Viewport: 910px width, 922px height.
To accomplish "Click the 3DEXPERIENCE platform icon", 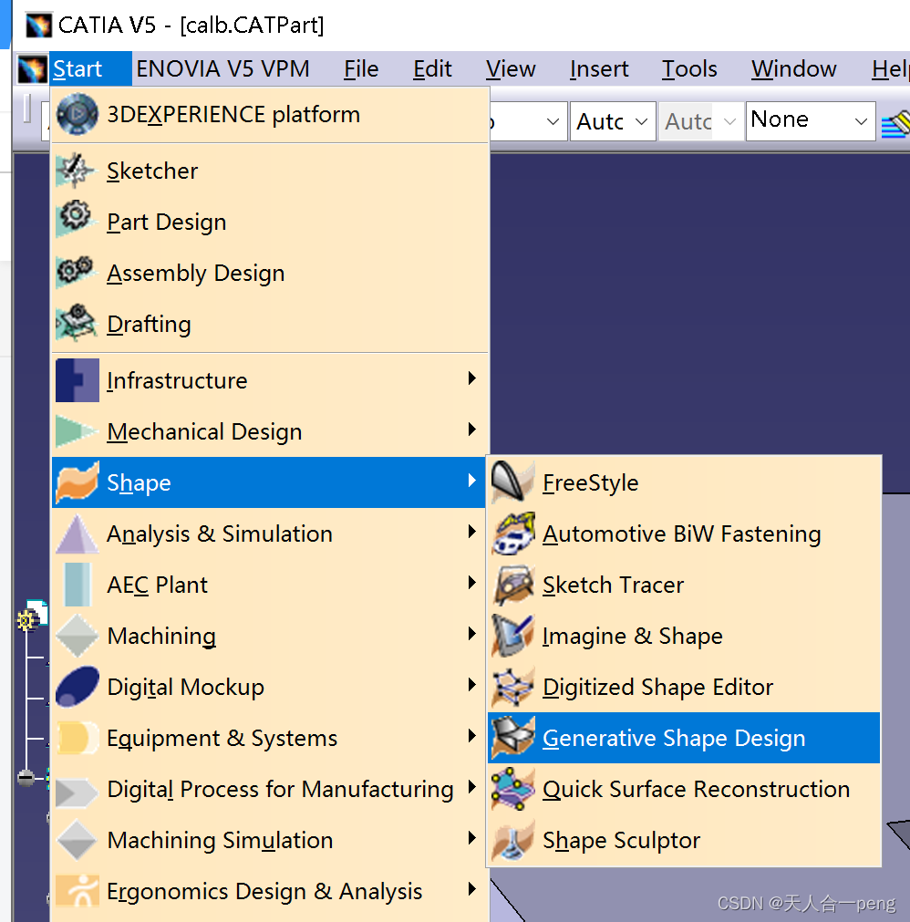I will (77, 114).
